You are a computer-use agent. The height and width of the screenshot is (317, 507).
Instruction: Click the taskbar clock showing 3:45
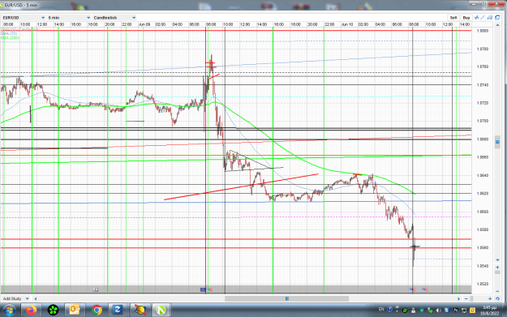tap(489, 311)
